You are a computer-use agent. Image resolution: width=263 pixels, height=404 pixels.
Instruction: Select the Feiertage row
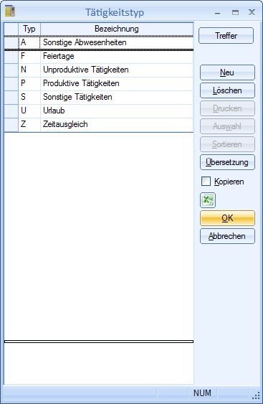[x=99, y=56]
